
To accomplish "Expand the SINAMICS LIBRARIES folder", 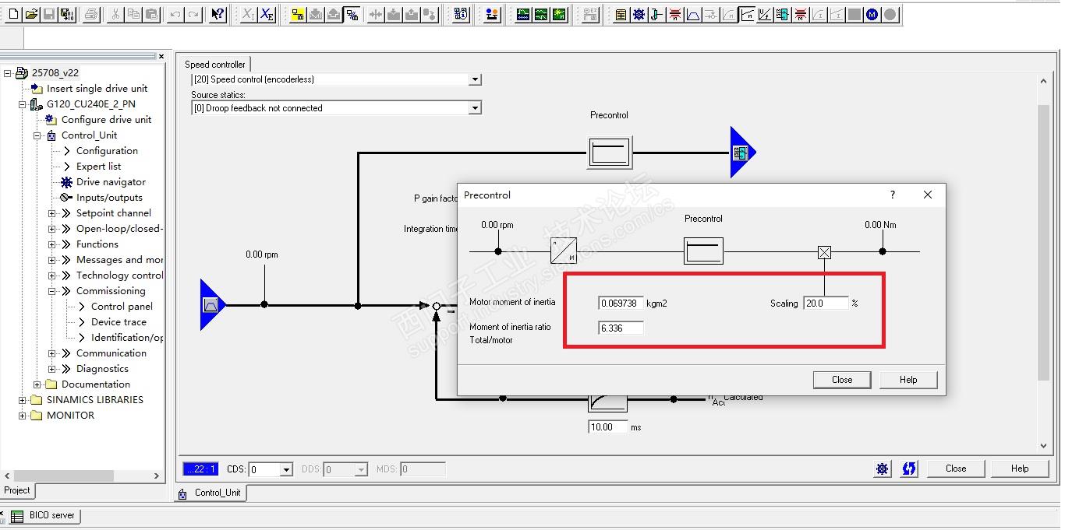I will 23,400.
